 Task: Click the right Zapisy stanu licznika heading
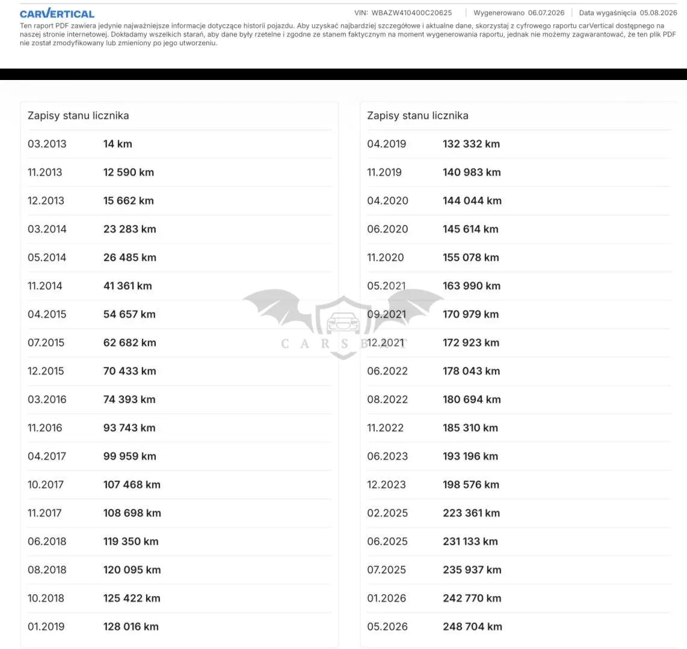417,115
